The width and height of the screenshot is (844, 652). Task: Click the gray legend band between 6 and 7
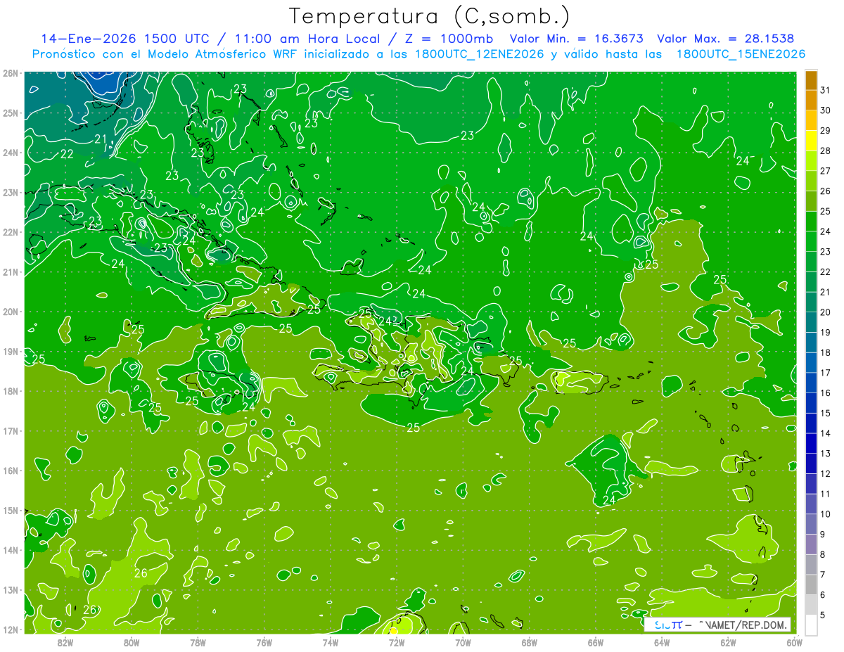click(x=811, y=584)
